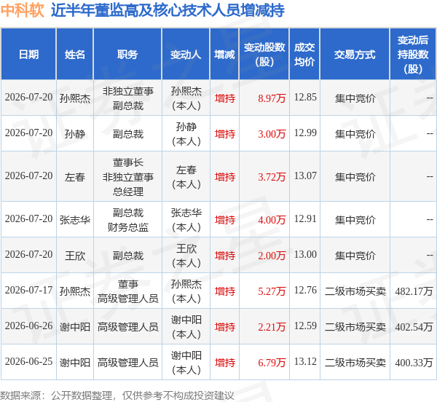Click the 职务 column header
This screenshot has width=437, height=402.
[x=127, y=54]
